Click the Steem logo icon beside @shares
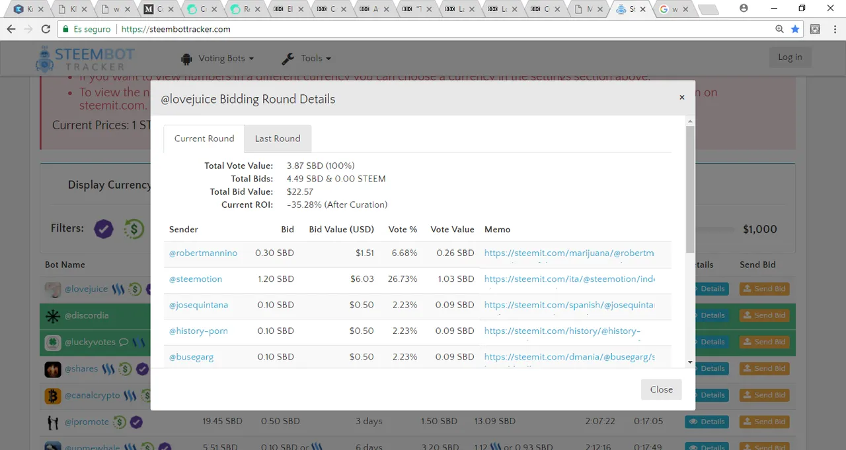This screenshot has height=450, width=846. tap(108, 369)
